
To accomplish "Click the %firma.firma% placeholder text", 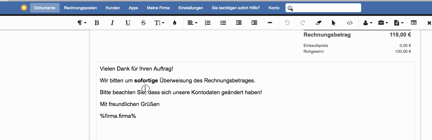I will pyautogui.click(x=118, y=116).
